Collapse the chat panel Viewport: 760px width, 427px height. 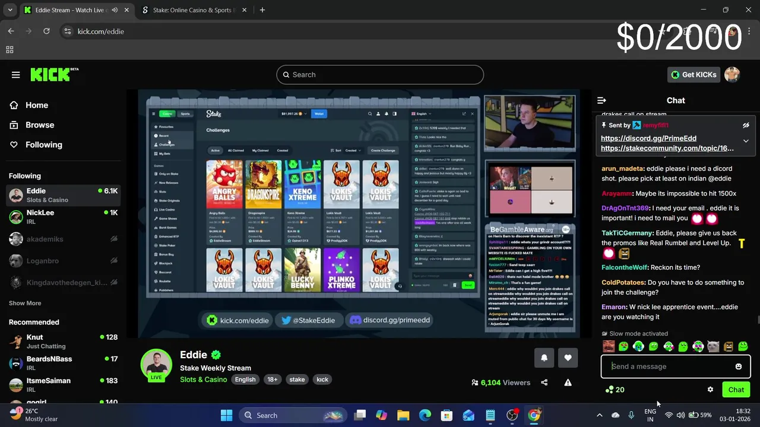(x=601, y=100)
